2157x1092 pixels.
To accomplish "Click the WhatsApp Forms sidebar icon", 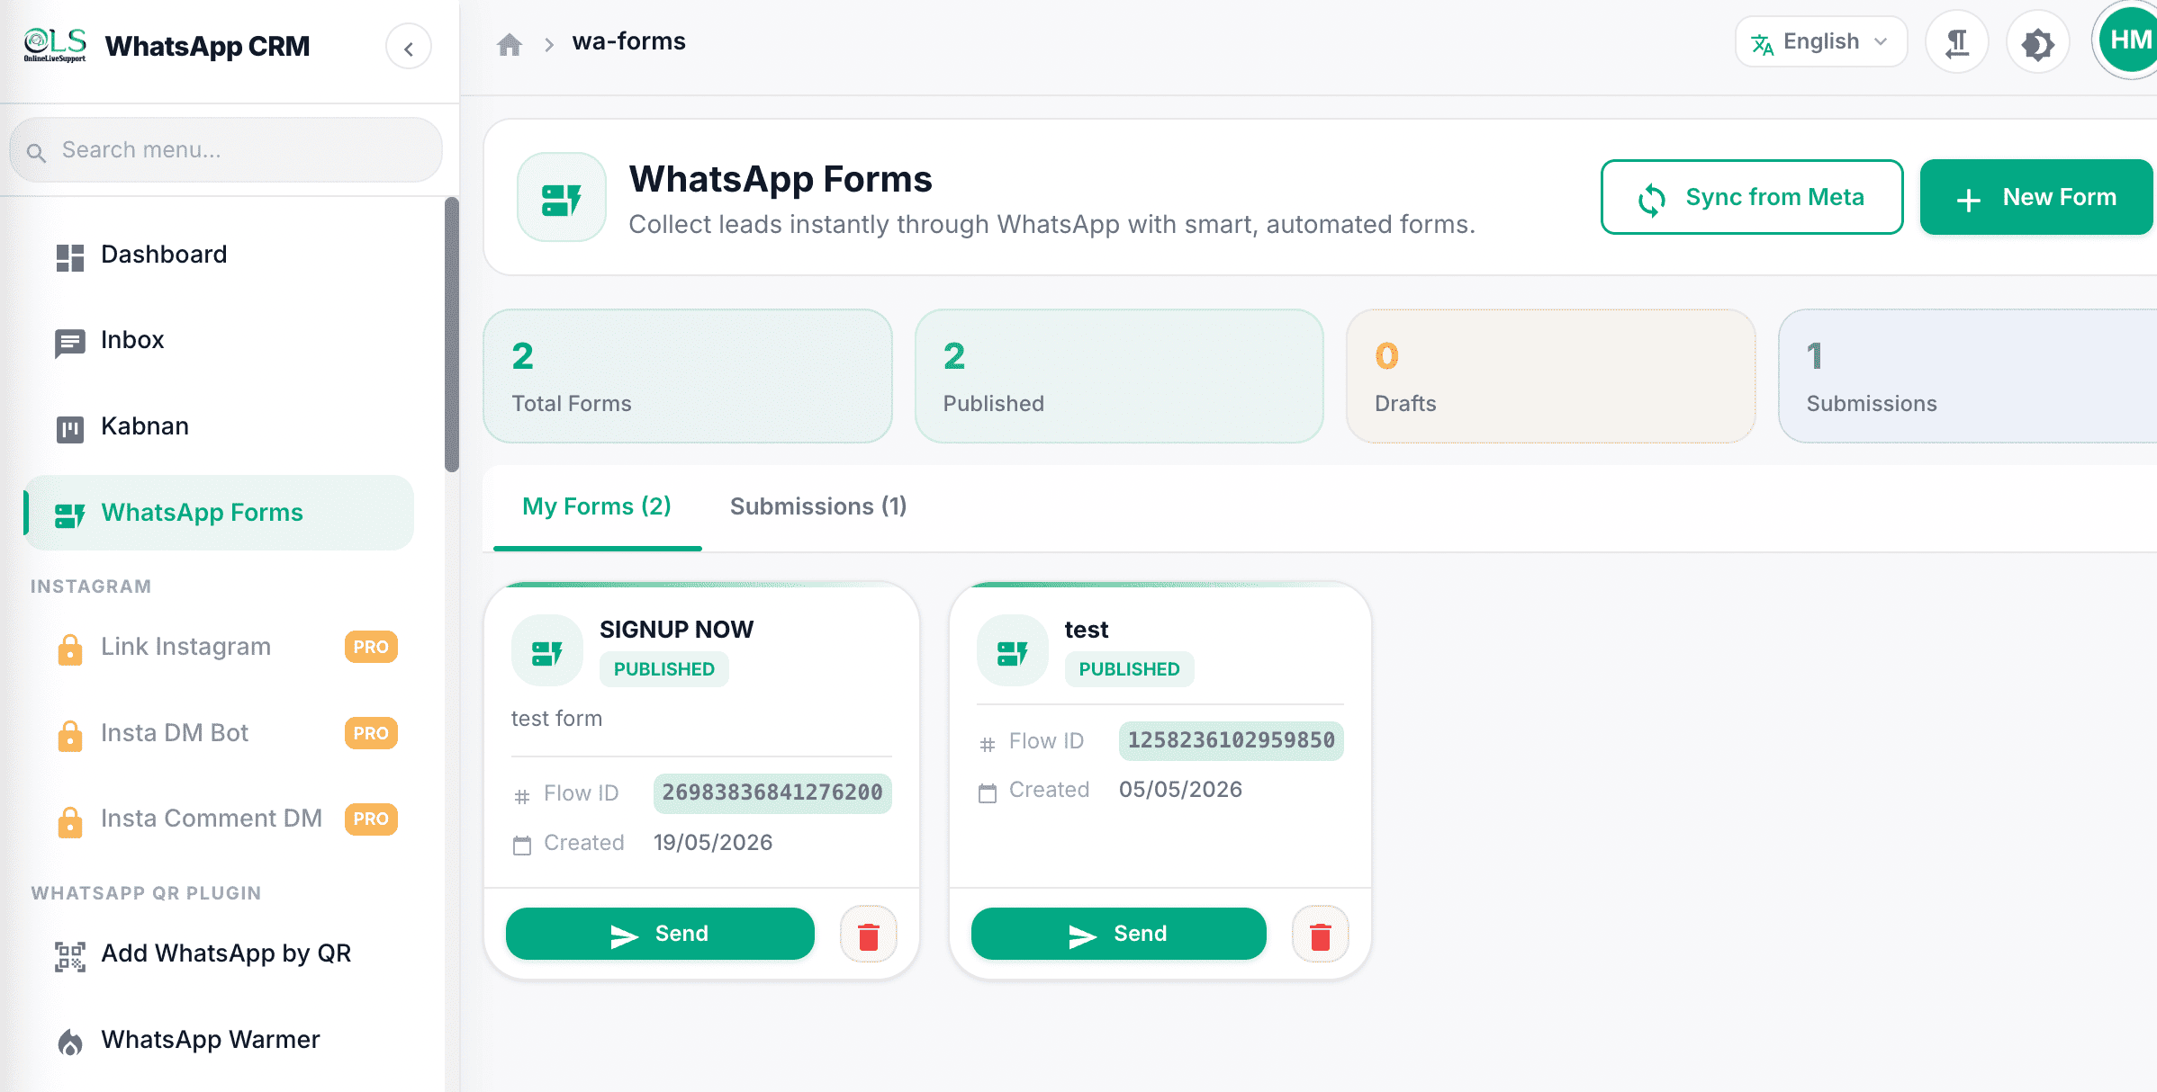I will click(x=69, y=515).
